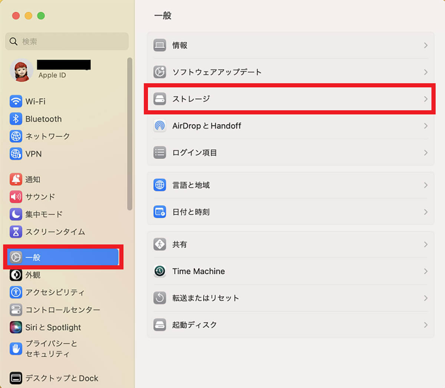Expand the 日付と時刻 row chevron
This screenshot has width=445, height=388.
(x=425, y=212)
